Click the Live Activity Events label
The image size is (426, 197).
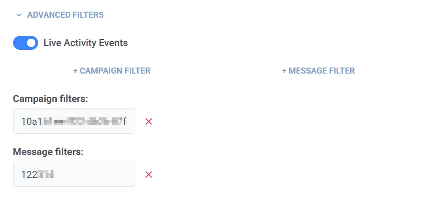(86, 43)
